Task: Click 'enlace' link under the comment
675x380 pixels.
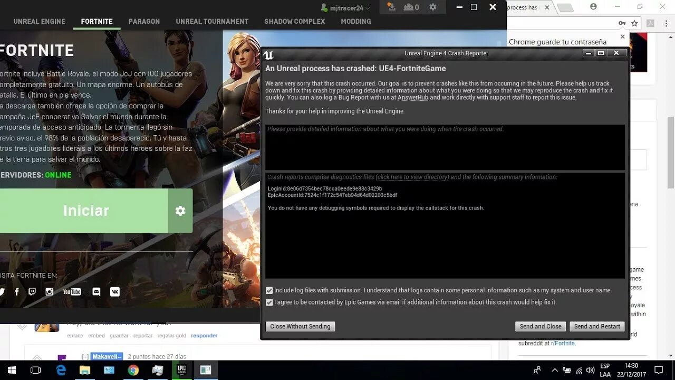Action: click(x=75, y=336)
